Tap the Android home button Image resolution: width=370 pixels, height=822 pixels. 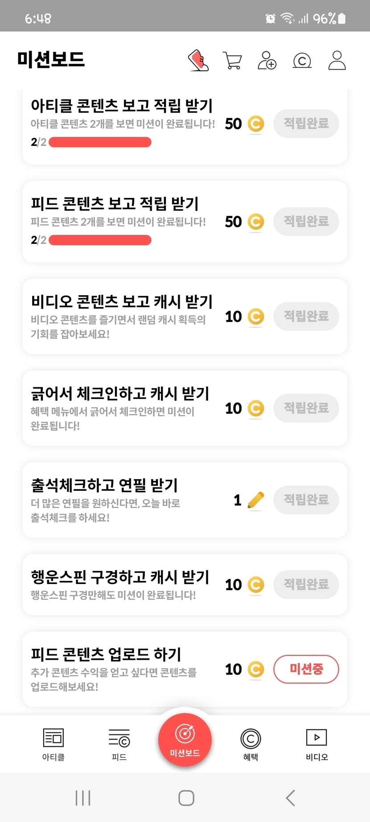point(186,798)
